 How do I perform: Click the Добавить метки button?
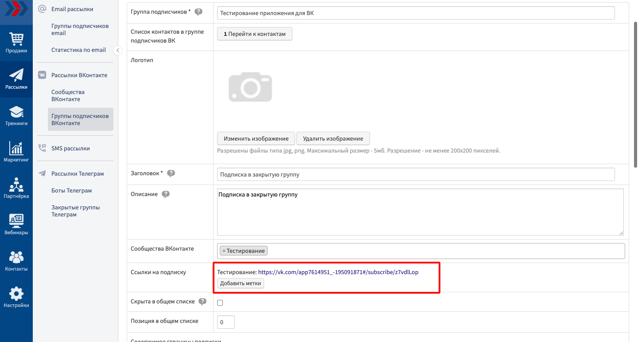[241, 283]
